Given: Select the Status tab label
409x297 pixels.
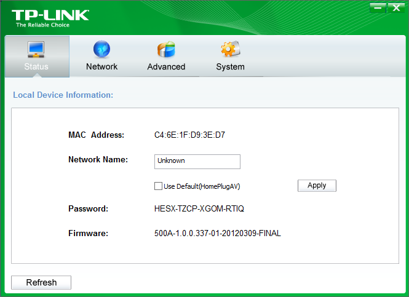Looking at the screenshot, I should pyautogui.click(x=36, y=66).
